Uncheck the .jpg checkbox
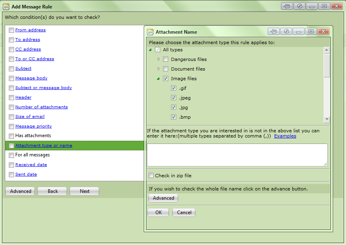This screenshot has height=245, width=346. pyautogui.click(x=173, y=107)
